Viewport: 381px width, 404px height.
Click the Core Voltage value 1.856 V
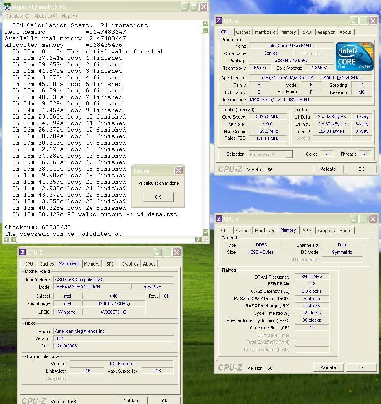319,68
